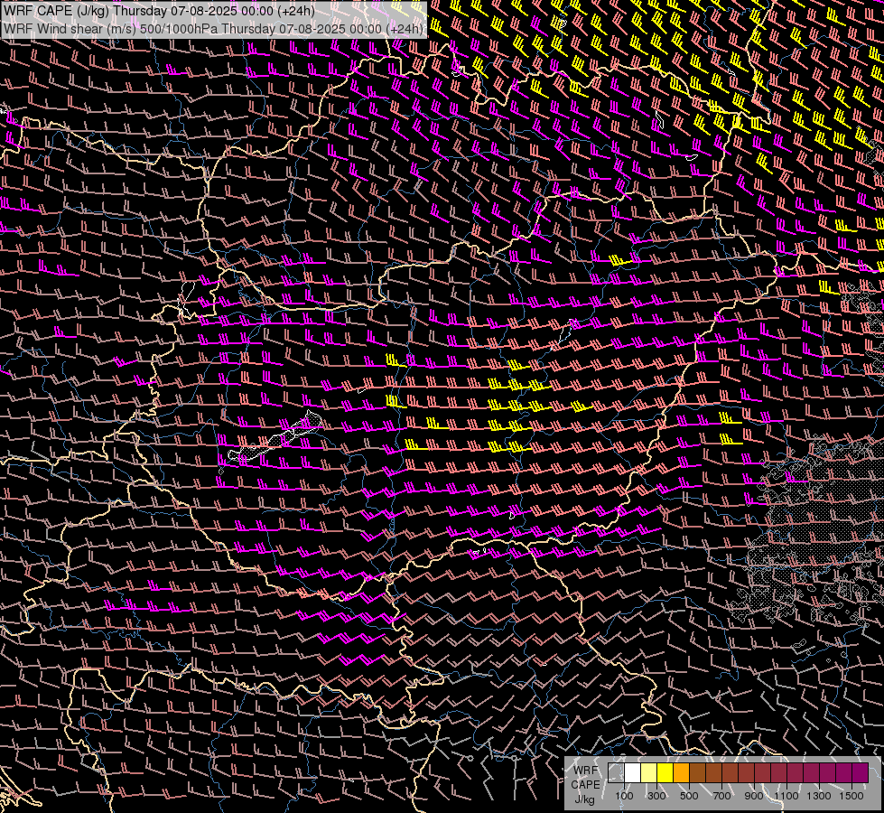The height and width of the screenshot is (813, 884).
Task: Click the 'WRF CAPE (J/kg)' title line
Action: (x=159, y=11)
